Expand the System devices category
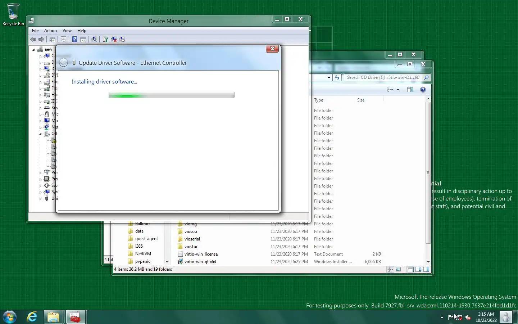Viewport: 518px width, 324px height. click(40, 192)
